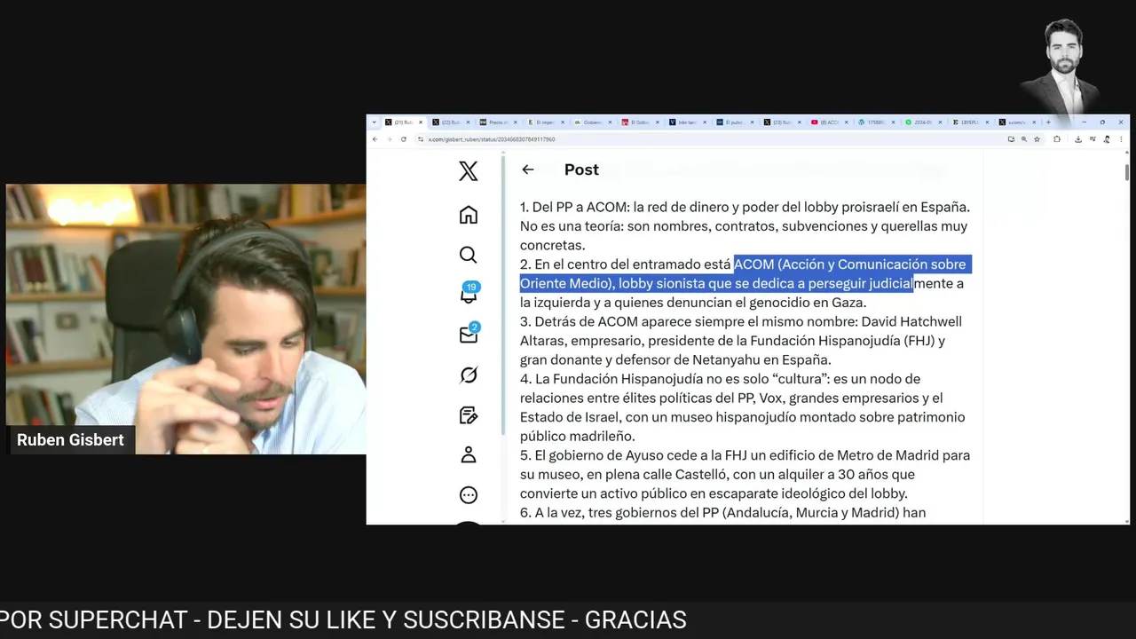Image resolution: width=1136 pixels, height=639 pixels.
Task: Switch to the '(8) ACOM' YouTube tab
Action: coord(831,122)
